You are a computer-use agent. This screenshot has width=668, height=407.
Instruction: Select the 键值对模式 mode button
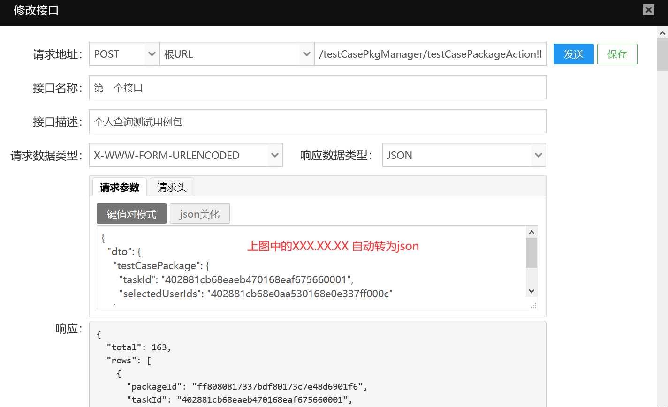coord(131,214)
